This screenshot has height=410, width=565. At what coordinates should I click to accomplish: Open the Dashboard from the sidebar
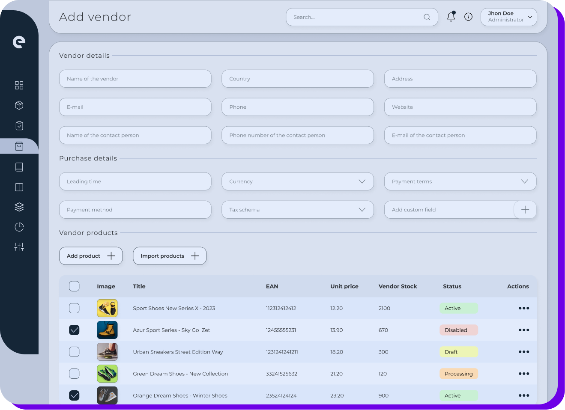[x=19, y=85]
